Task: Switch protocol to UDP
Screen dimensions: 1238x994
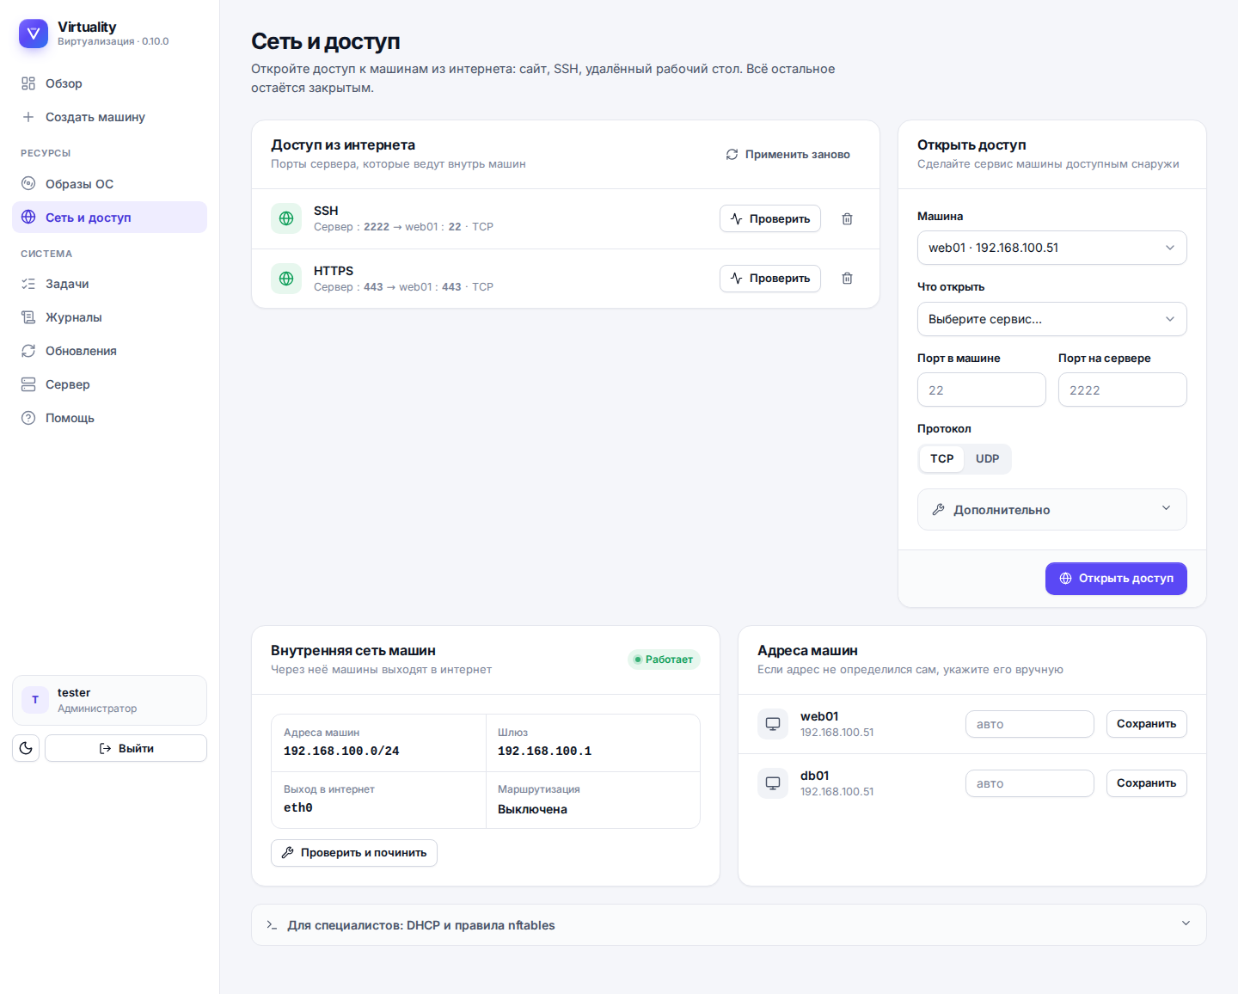Action: [x=987, y=459]
